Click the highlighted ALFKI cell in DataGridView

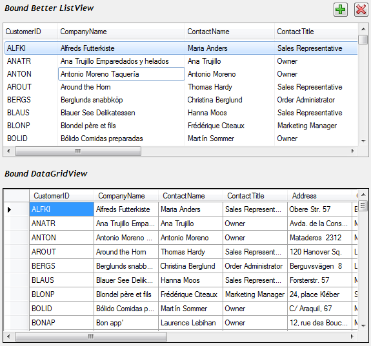tap(62, 209)
